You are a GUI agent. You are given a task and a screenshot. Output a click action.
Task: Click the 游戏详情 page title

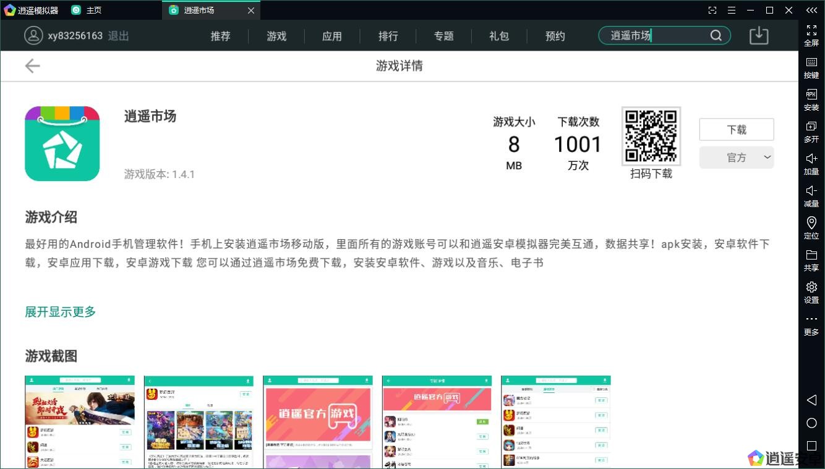(x=400, y=65)
